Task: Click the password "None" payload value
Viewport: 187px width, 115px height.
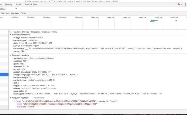Action: point(32,107)
